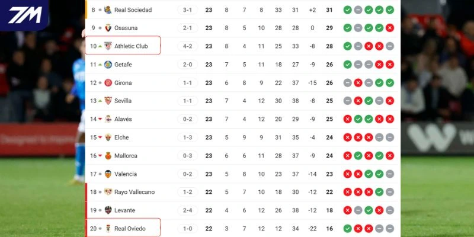Open the Alavés team name link

[123, 119]
